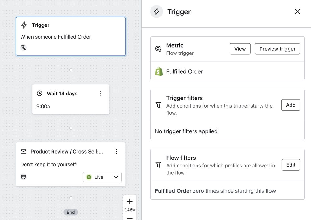Screen dimensions: 311x220
Task: Close the Trigger configuration panel
Action: pos(298,11)
